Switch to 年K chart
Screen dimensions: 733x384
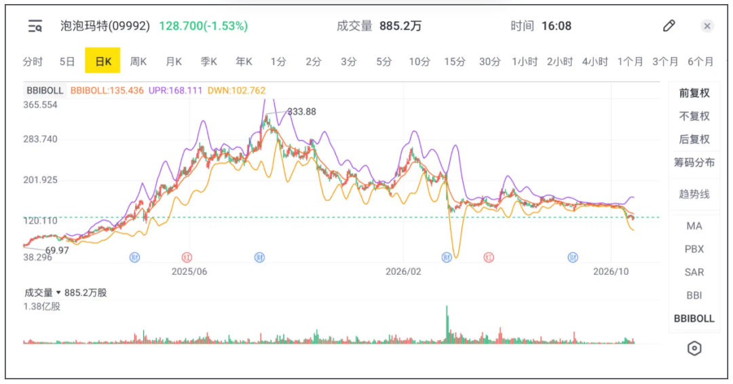pos(244,61)
